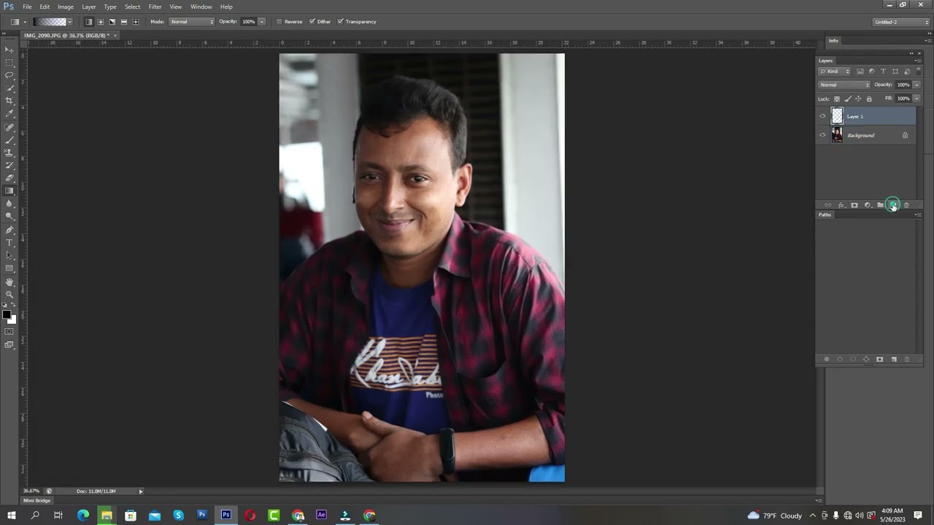Toggle lock all for layer

point(869,98)
